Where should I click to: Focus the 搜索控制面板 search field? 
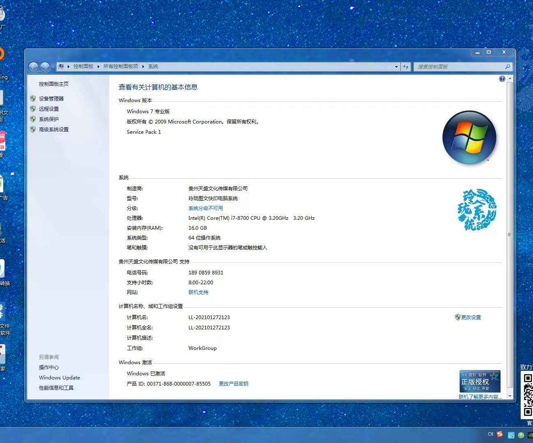tap(458, 66)
